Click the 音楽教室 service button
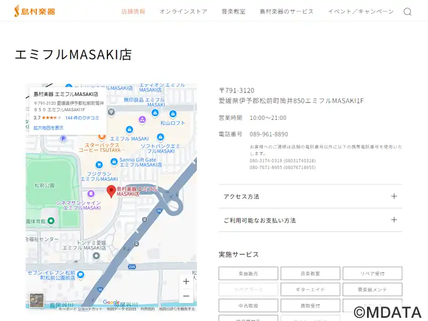Viewport: 428px width, 321px height. tap(310, 273)
